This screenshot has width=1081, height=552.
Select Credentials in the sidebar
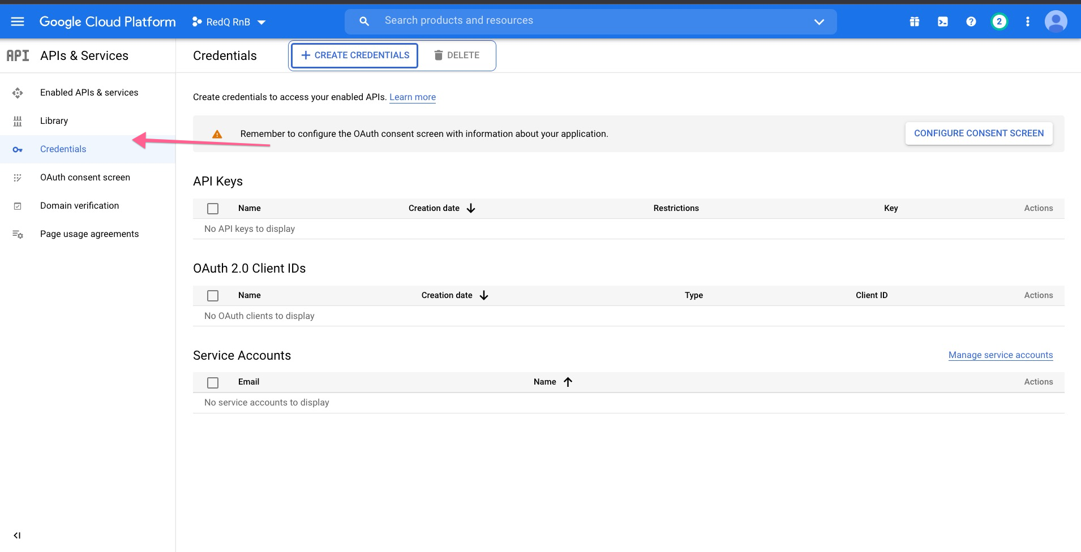click(x=88, y=149)
